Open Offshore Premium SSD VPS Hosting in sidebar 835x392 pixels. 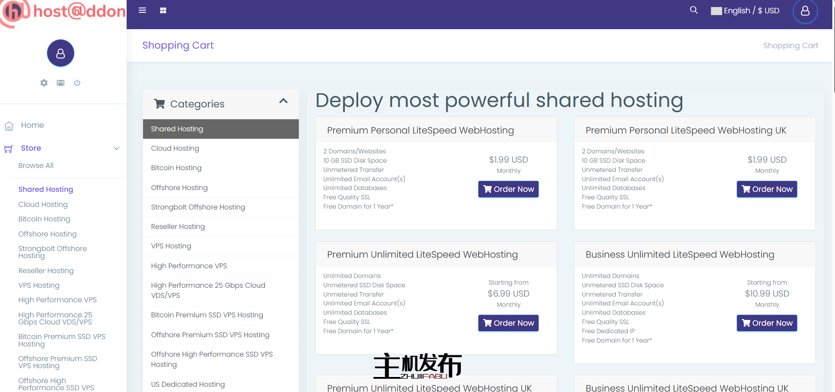(x=58, y=362)
